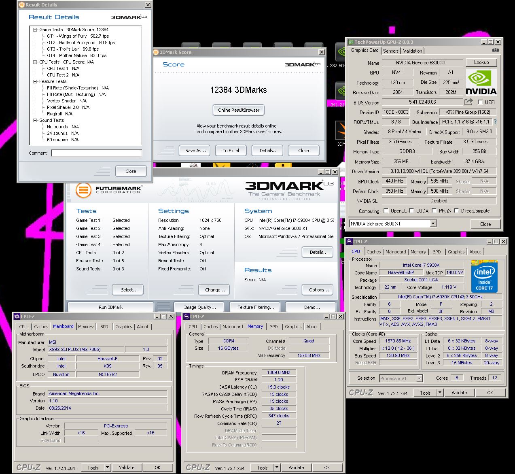This screenshot has height=474, width=515.
Task: Collapse the CPU Tests tree node
Action: [35, 62]
